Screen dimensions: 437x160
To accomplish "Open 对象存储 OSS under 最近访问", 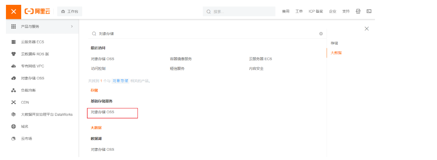I will point(103,59).
